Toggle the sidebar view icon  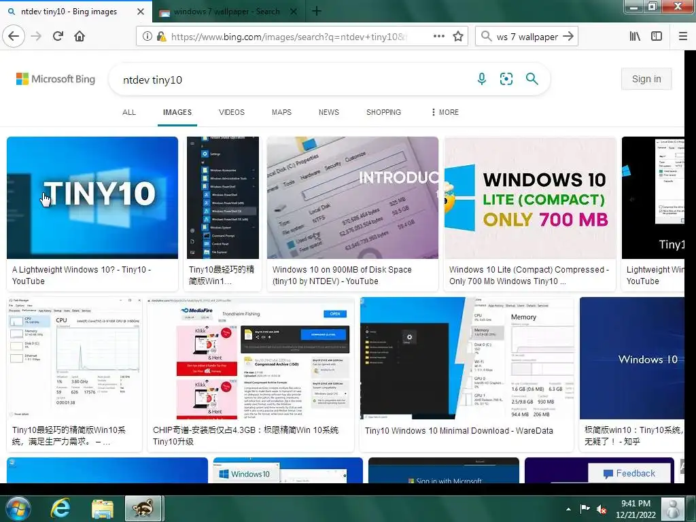(657, 36)
